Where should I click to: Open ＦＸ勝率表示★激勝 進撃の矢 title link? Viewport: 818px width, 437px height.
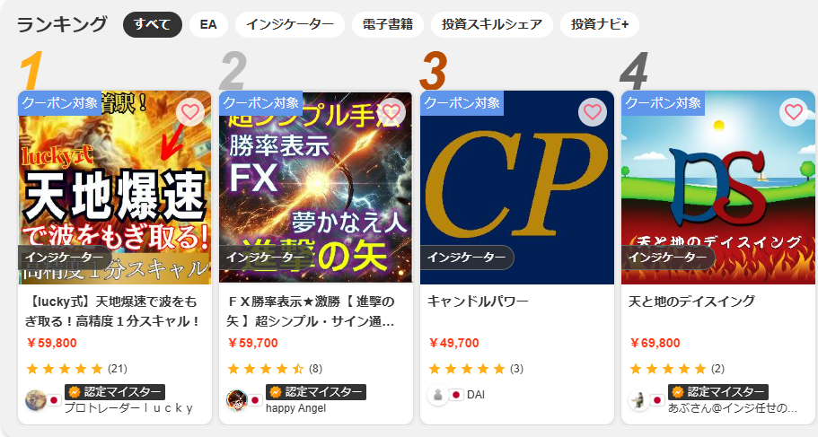(311, 311)
